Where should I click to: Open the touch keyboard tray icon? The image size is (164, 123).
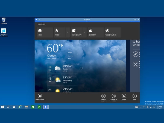pos(137,107)
